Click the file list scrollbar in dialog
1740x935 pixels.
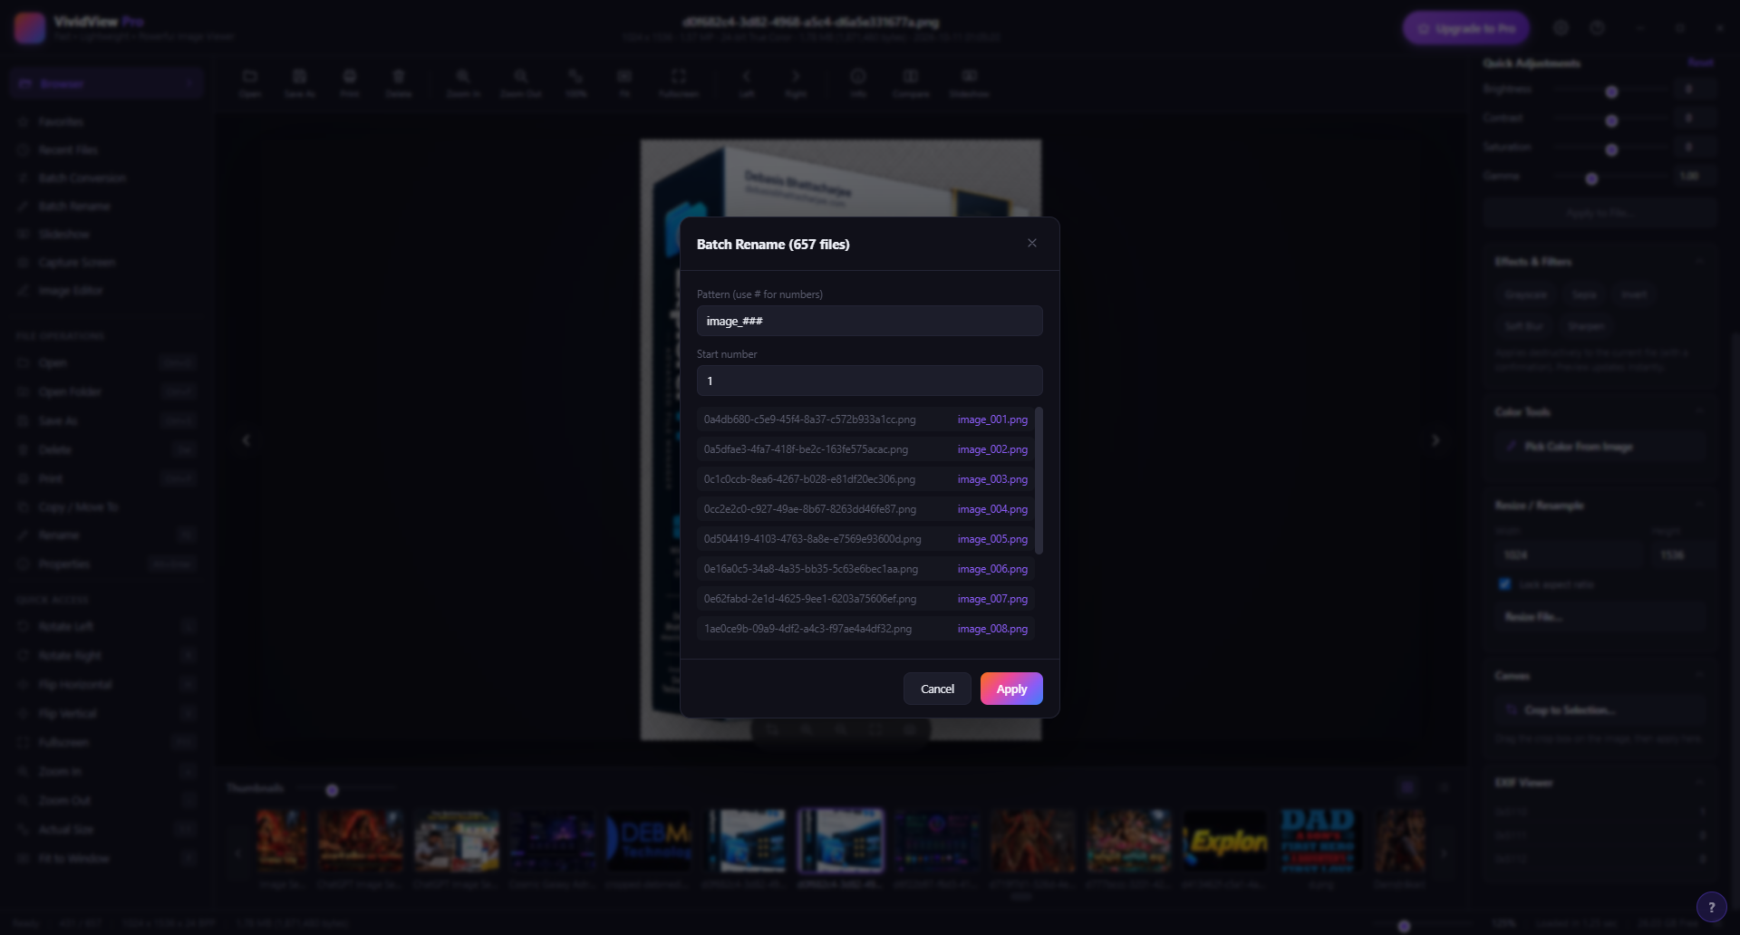[1039, 480]
